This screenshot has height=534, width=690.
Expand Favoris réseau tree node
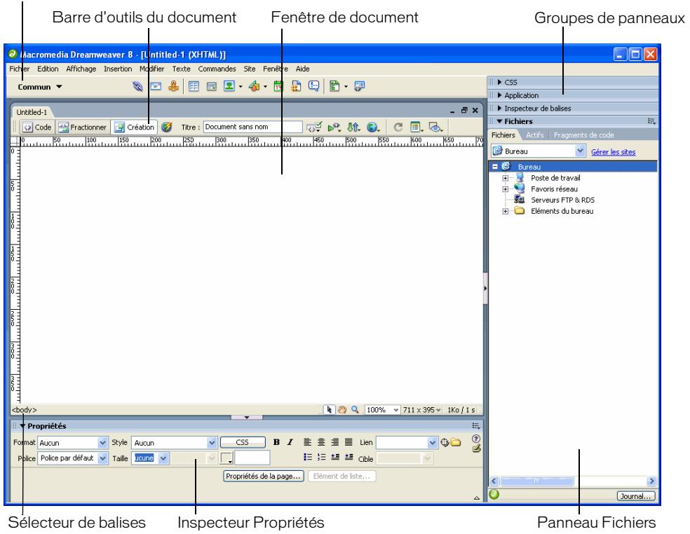click(x=505, y=189)
